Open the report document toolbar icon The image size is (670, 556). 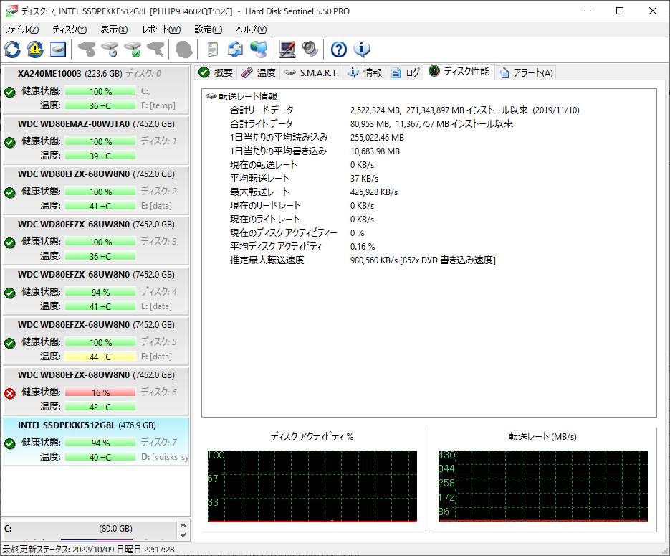[212, 50]
